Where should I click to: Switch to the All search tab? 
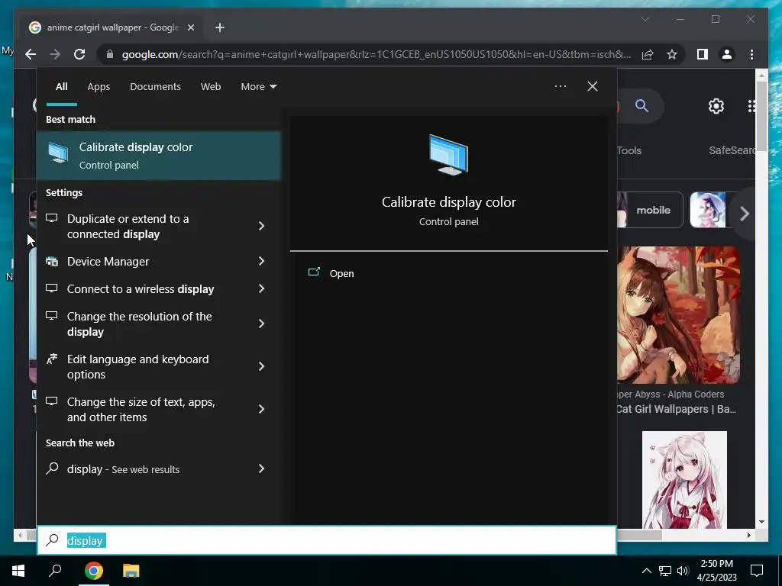click(61, 87)
